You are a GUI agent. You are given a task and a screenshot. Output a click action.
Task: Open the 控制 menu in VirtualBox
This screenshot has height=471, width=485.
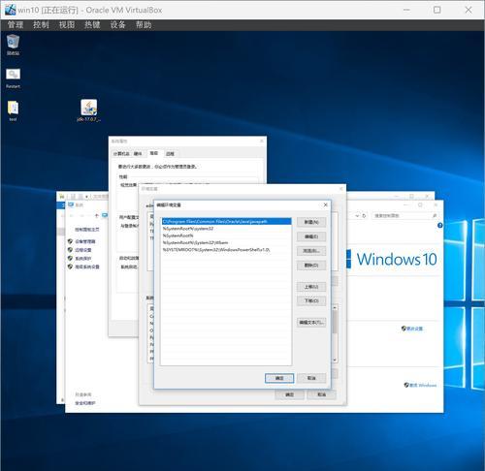pyautogui.click(x=41, y=25)
